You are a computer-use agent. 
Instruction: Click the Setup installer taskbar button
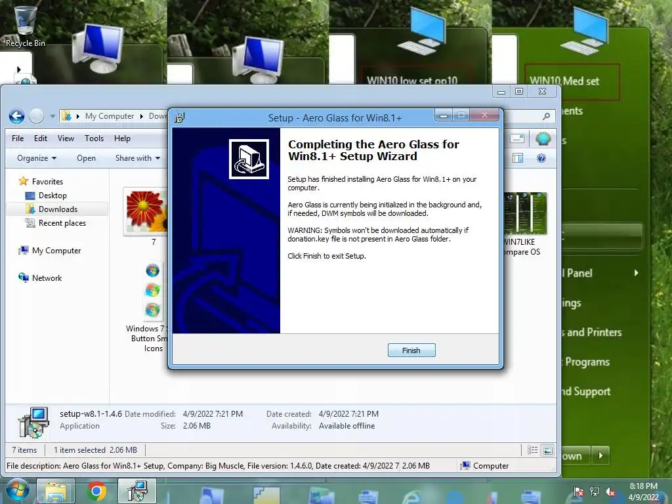coord(137,492)
